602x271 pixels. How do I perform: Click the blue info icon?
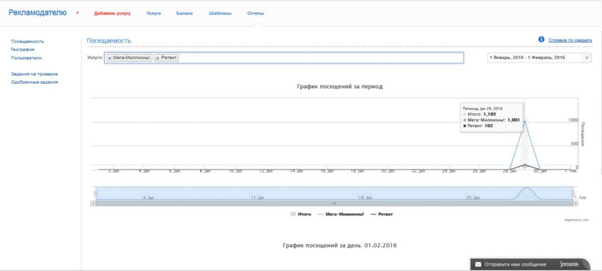[541, 40]
